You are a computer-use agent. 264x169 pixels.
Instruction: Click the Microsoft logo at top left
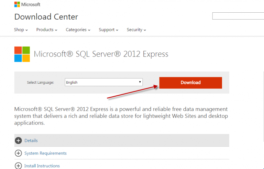[x=17, y=4]
